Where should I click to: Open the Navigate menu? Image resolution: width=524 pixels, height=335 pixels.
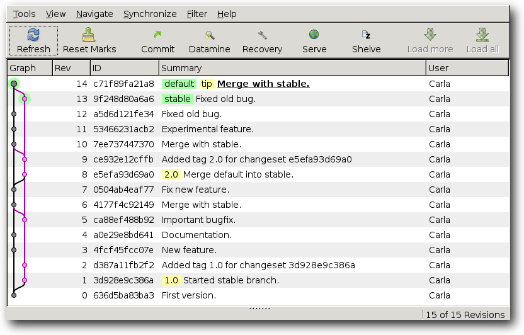[x=94, y=14]
